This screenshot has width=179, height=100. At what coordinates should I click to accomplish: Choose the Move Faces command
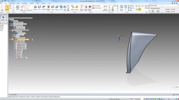click(82, 8)
